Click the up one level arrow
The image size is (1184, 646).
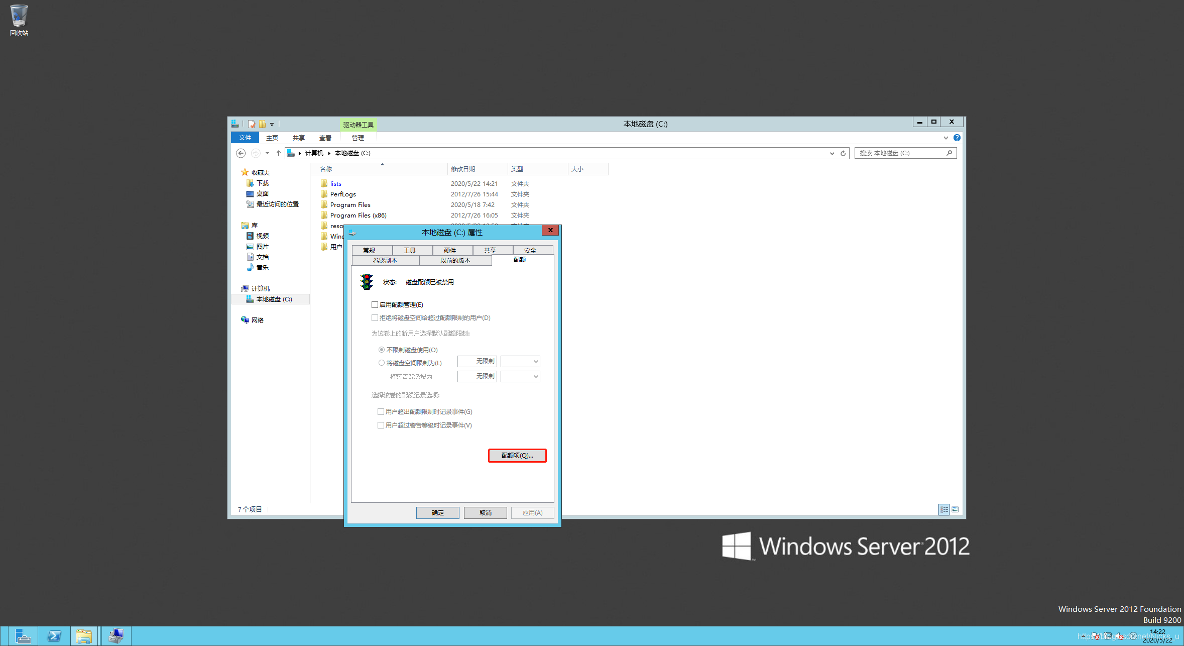coord(279,153)
